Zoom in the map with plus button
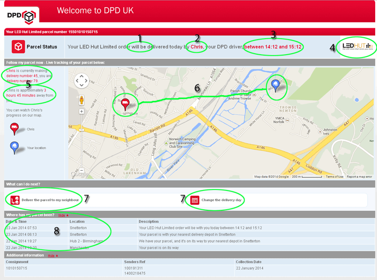The width and height of the screenshot is (377, 280). (x=82, y=112)
